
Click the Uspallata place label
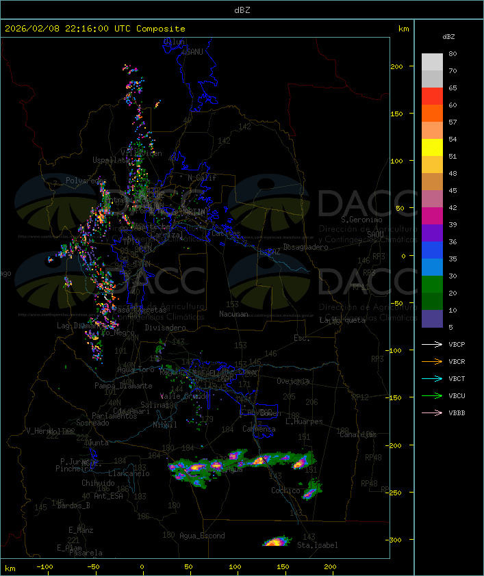[x=111, y=160]
